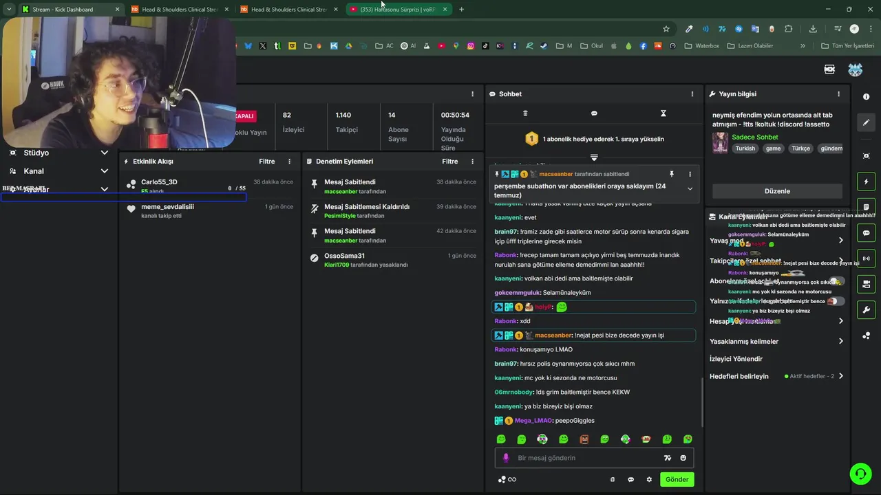This screenshot has height=495, width=881.
Task: Open browser downloads icon
Action: pos(813,29)
